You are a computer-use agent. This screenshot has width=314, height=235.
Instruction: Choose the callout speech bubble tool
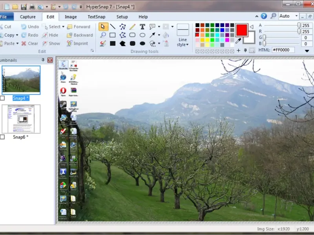(152, 27)
